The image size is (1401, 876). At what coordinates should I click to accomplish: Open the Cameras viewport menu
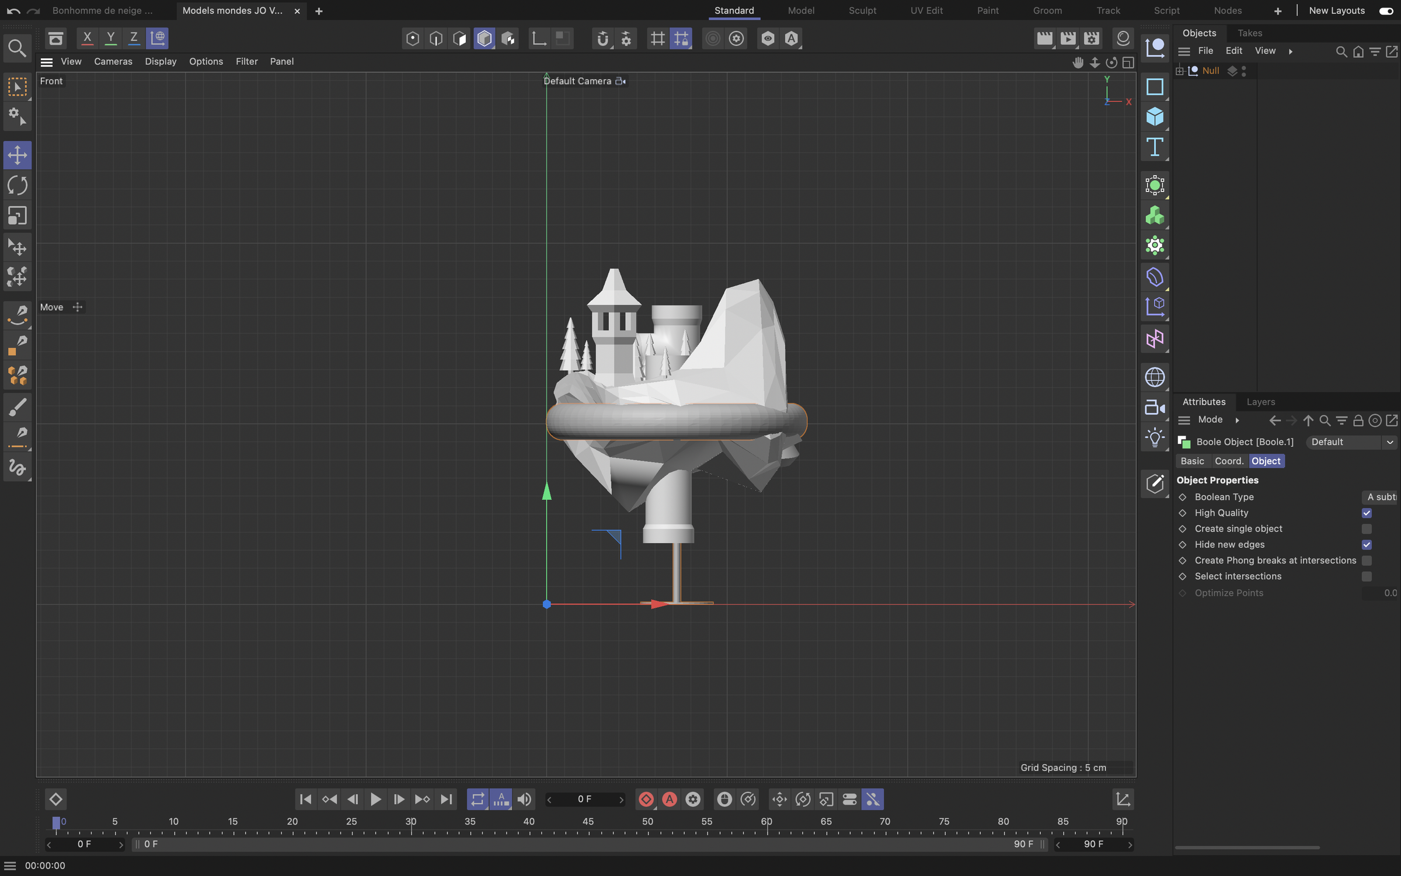tap(113, 61)
